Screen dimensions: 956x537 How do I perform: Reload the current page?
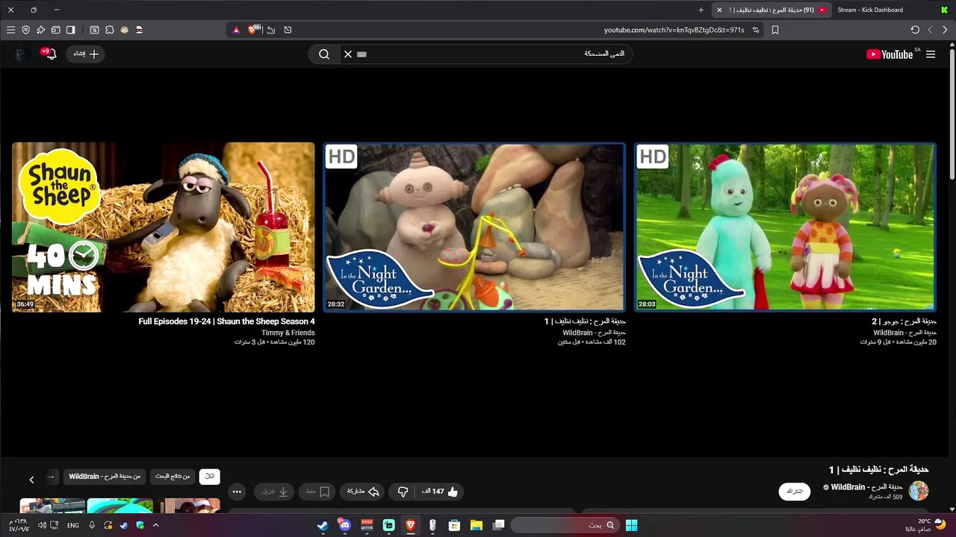click(x=915, y=30)
